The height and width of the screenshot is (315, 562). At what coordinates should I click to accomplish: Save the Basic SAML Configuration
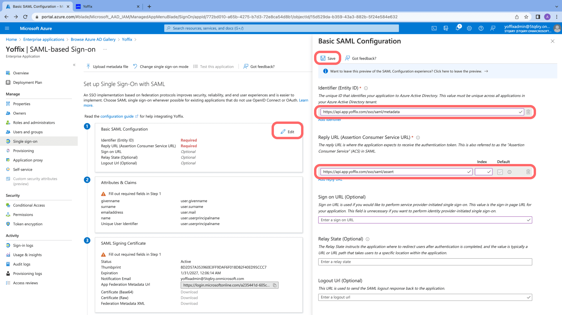[x=328, y=58]
